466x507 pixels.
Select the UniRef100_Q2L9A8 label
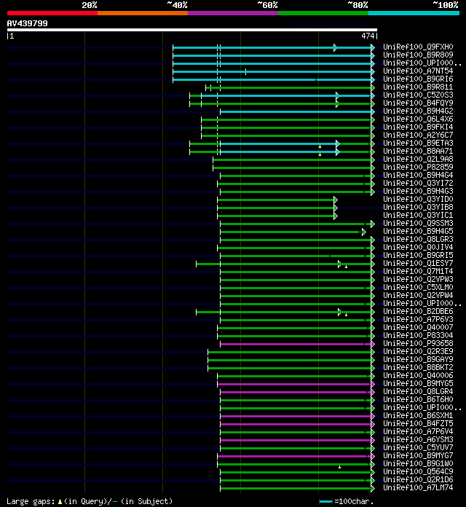coord(418,159)
